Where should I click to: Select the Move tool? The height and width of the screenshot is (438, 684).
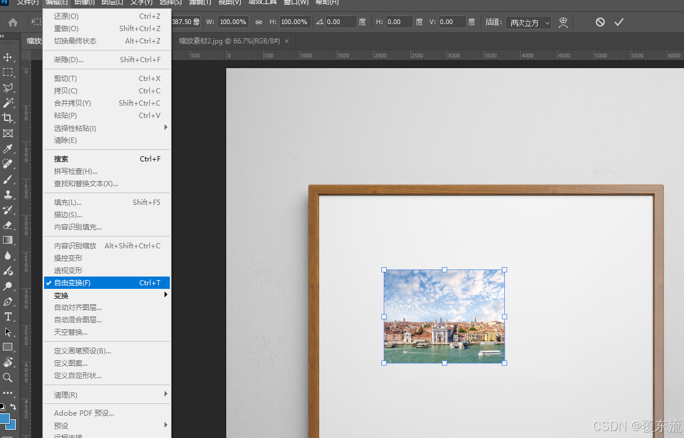[x=8, y=57]
